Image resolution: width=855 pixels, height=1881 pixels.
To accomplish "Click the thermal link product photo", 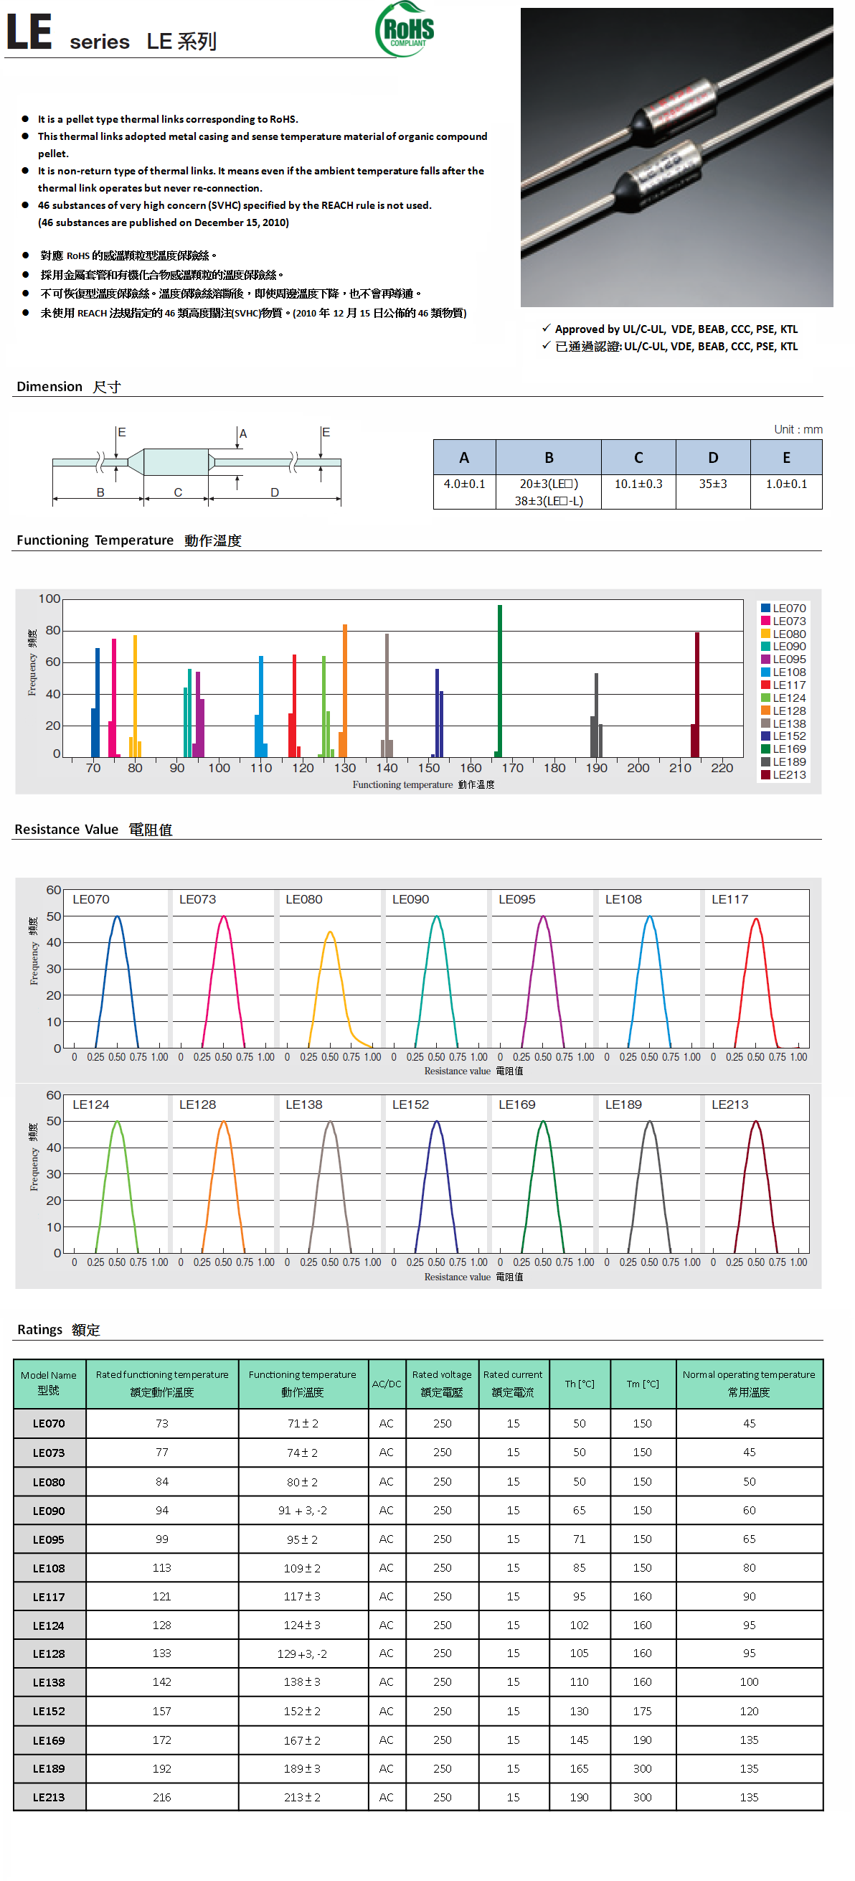I will click(676, 157).
